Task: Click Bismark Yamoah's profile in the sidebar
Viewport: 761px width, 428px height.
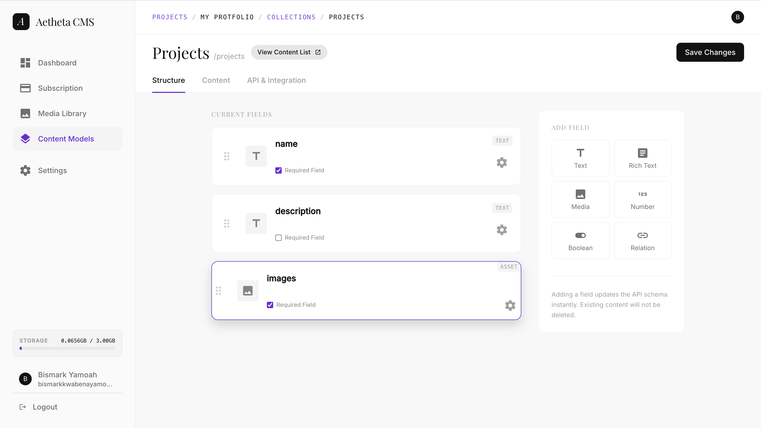Action: [67, 379]
